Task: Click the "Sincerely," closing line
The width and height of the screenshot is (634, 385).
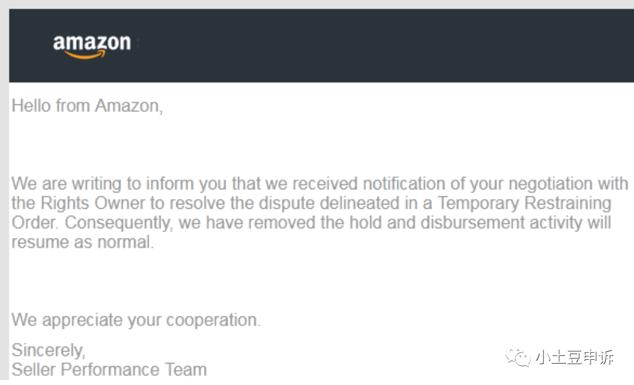Action: (x=48, y=350)
